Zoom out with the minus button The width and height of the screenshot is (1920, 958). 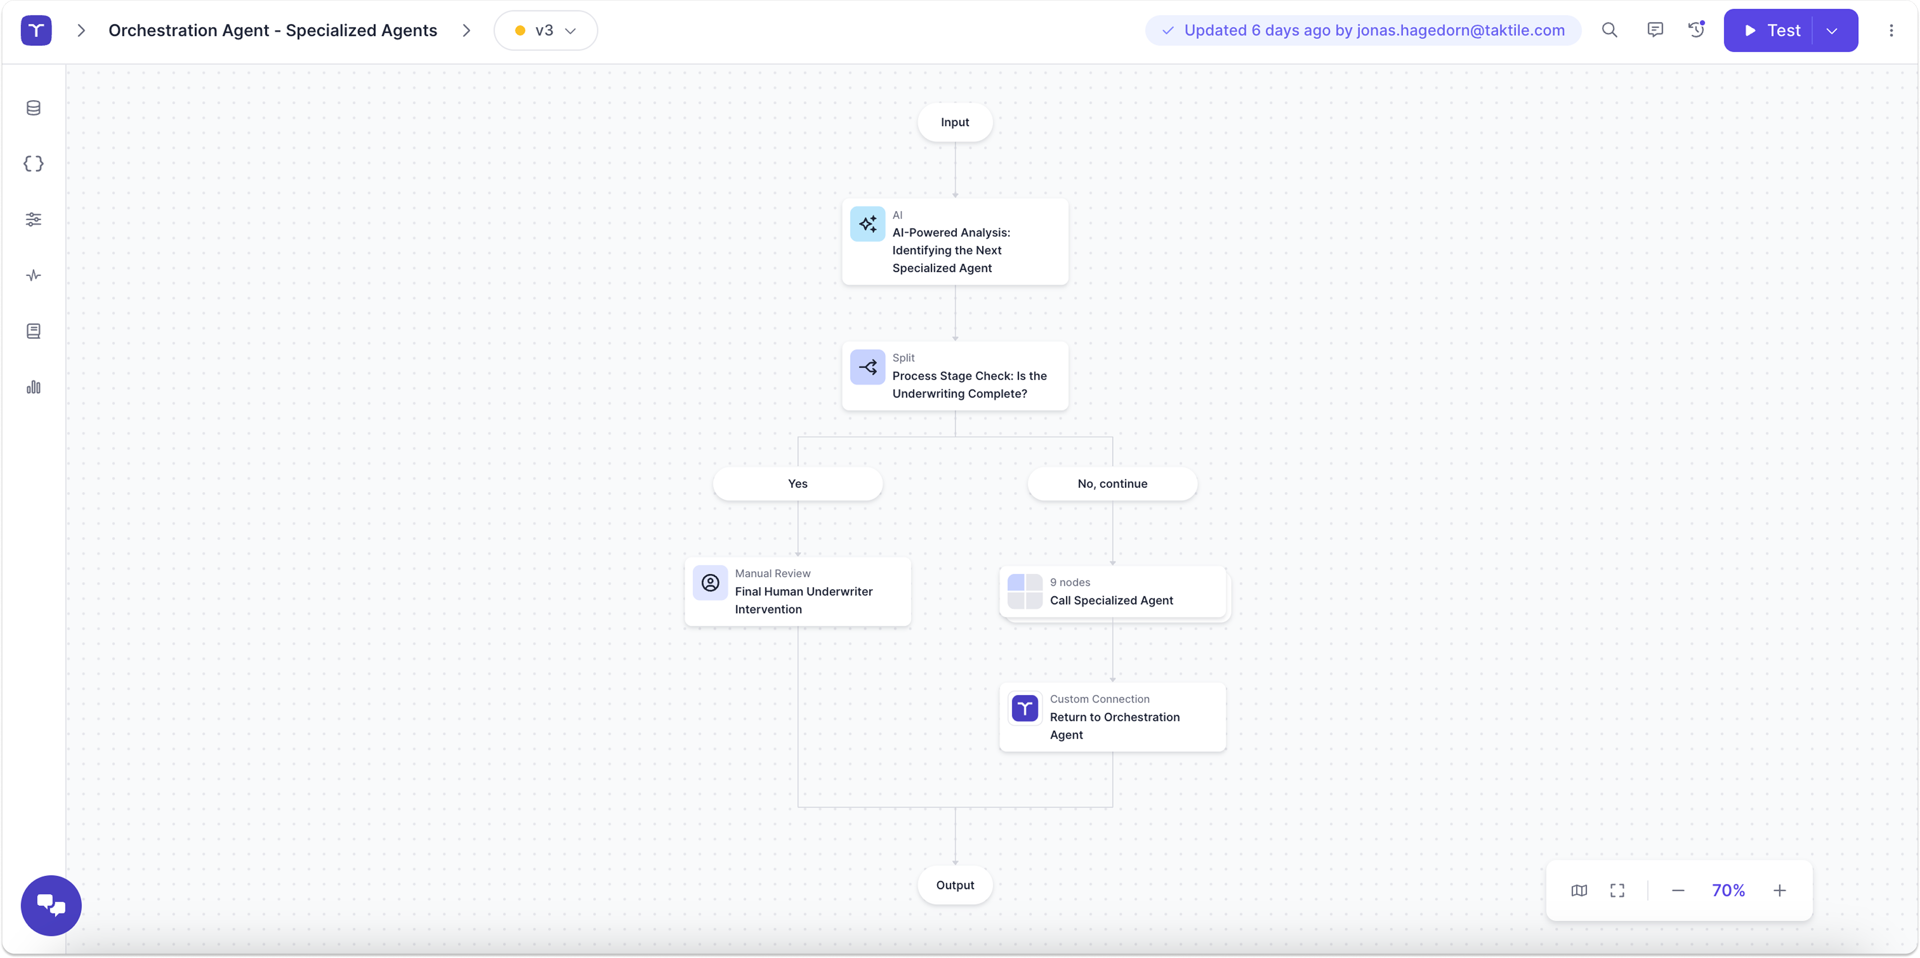pos(1678,890)
